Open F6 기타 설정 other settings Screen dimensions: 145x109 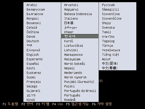(102, 104)
